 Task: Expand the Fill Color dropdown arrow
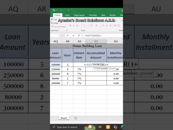click(x=94, y=25)
